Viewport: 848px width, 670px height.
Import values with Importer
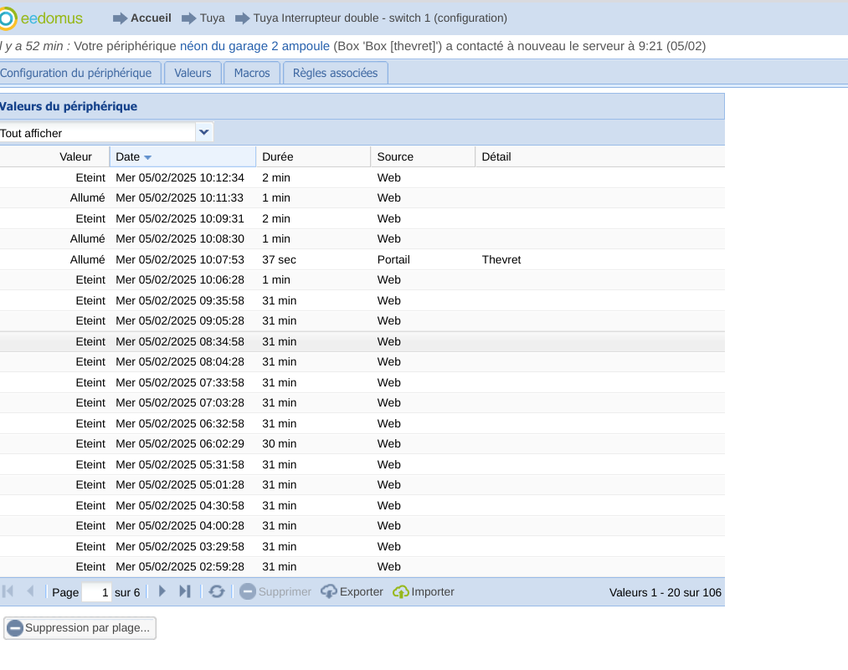[x=424, y=591]
